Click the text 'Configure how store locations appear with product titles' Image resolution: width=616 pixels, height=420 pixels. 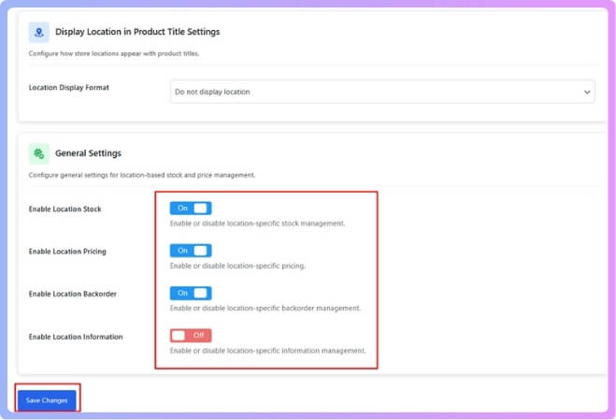pyautogui.click(x=114, y=54)
